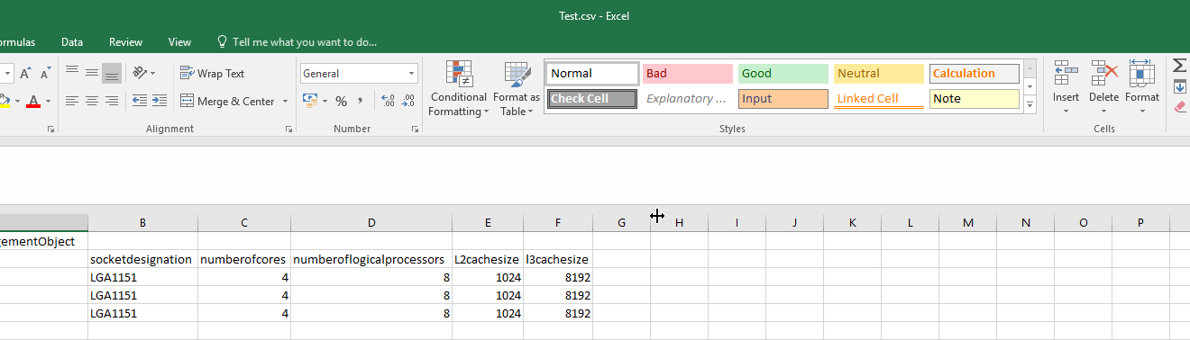
Task: Select the numberoflogicalprocessors cell
Action: 371,259
